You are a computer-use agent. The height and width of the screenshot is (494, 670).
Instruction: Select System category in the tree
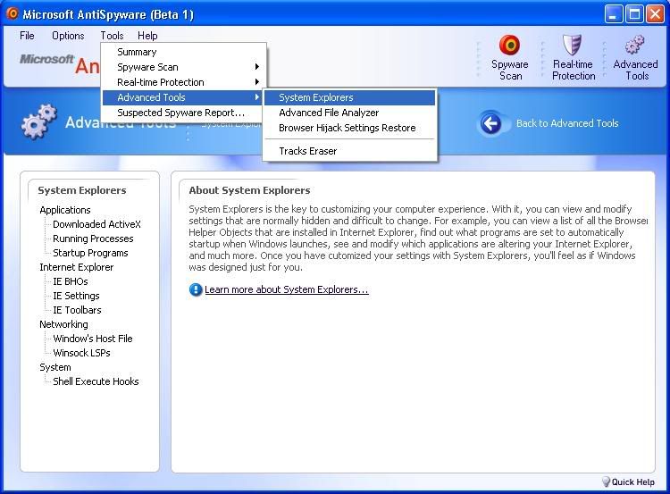[55, 367]
